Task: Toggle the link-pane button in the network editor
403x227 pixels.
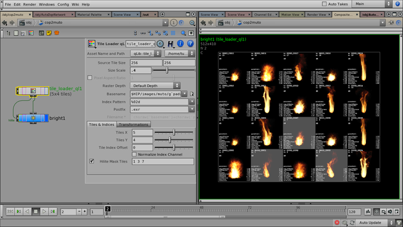Action: point(181,23)
